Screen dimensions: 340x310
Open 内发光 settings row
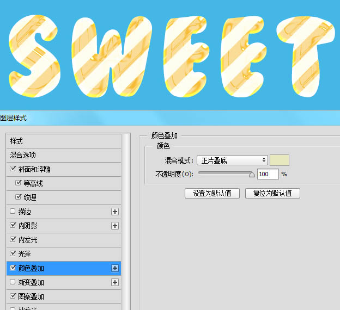point(64,240)
